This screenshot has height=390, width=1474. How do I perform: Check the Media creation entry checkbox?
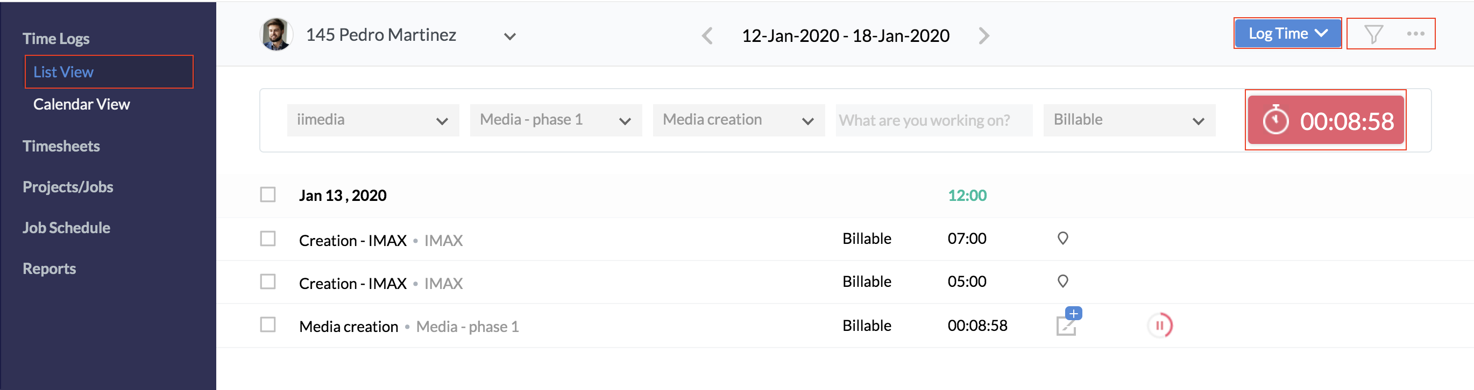268,324
